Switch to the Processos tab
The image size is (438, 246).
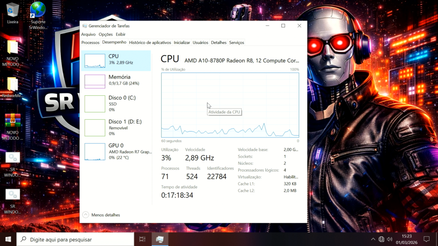point(90,43)
